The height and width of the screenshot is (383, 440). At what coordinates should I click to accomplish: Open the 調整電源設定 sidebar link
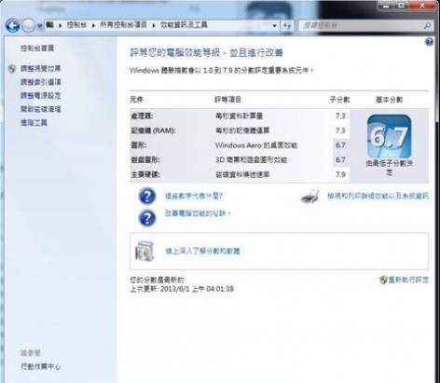[x=40, y=95]
